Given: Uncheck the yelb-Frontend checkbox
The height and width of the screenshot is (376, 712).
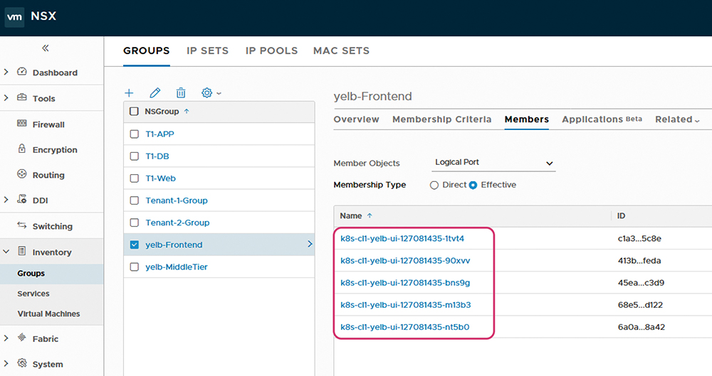Looking at the screenshot, I should (135, 245).
